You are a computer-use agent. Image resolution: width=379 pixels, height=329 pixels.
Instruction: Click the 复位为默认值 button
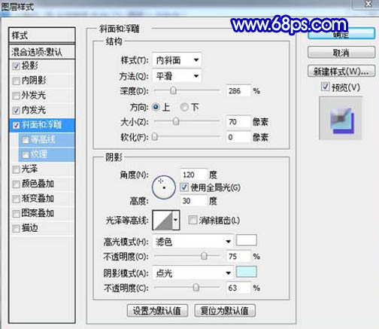(225, 311)
